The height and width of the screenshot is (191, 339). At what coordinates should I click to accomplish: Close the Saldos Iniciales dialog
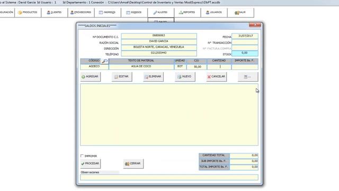click(x=255, y=25)
